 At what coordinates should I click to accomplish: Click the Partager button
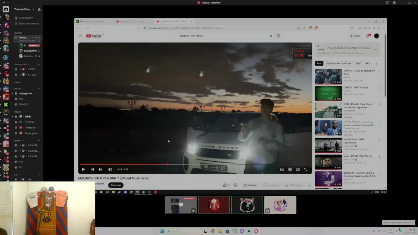coord(250,185)
